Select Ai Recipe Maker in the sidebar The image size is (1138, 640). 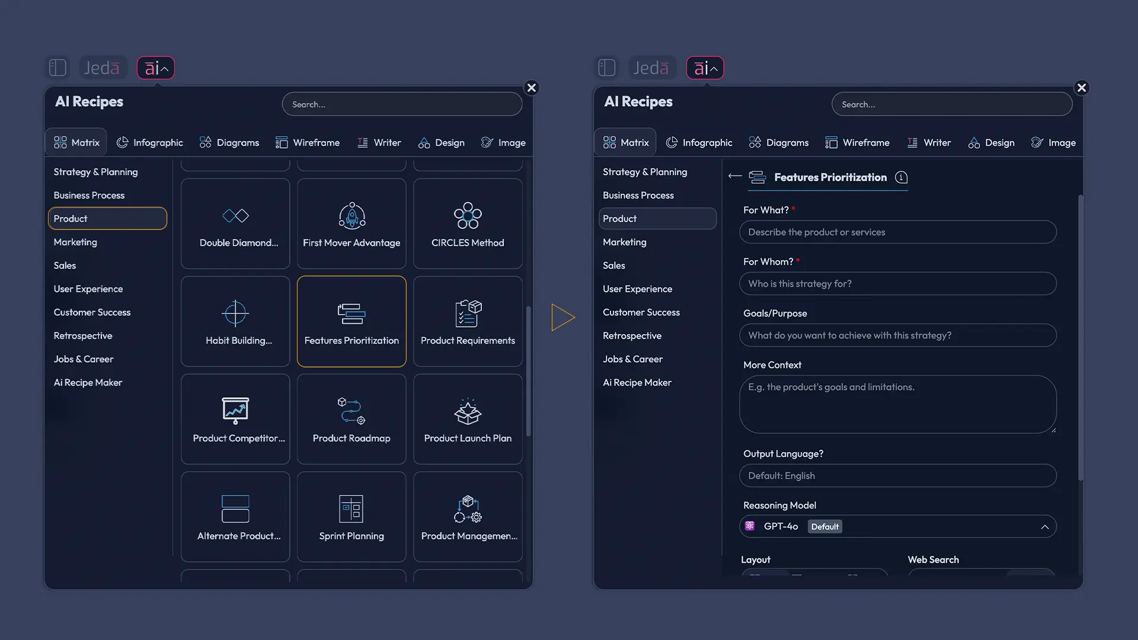(x=88, y=382)
